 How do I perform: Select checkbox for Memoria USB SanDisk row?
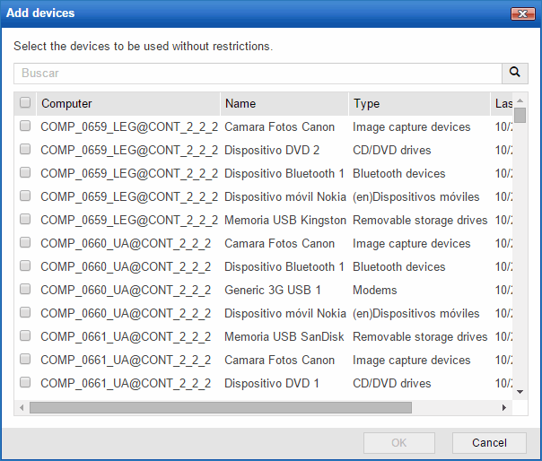tap(25, 336)
